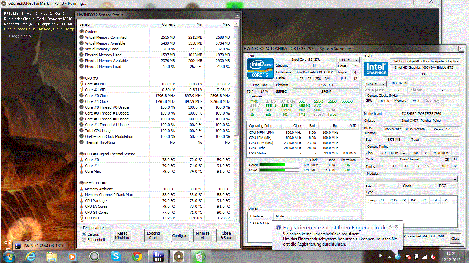Click the muted volume tray icon
Screen dimensions: 469x263
click(x=433, y=256)
